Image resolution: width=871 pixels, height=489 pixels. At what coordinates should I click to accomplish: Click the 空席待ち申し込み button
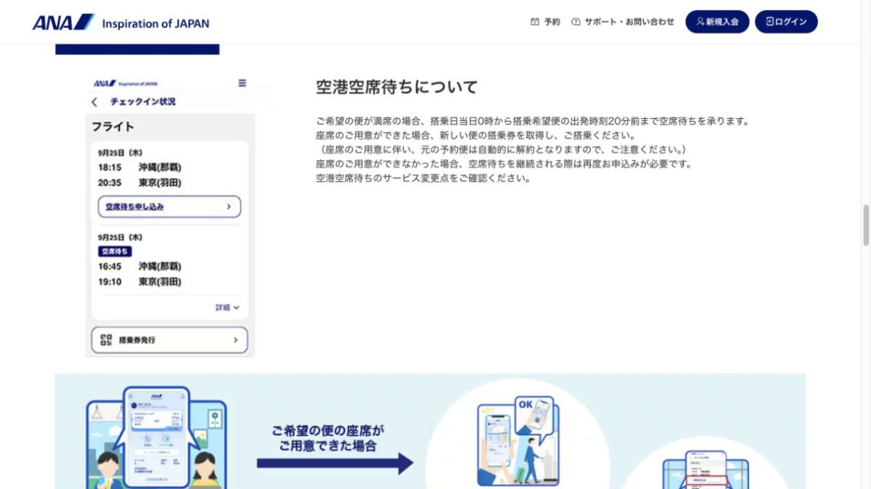[x=169, y=206]
